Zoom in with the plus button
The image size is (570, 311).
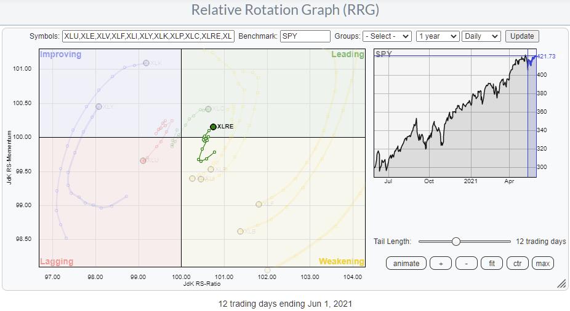point(441,263)
